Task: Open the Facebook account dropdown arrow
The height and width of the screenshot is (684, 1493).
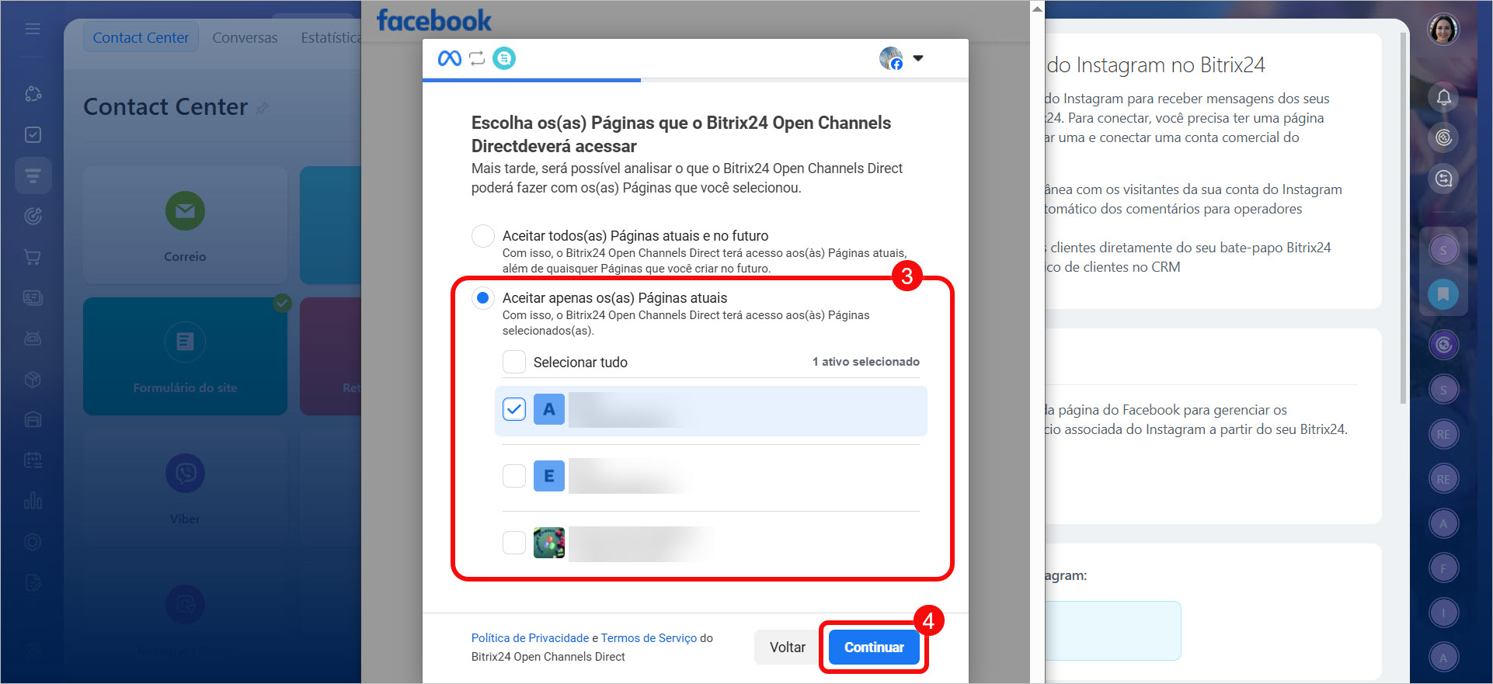Action: pyautogui.click(x=918, y=58)
